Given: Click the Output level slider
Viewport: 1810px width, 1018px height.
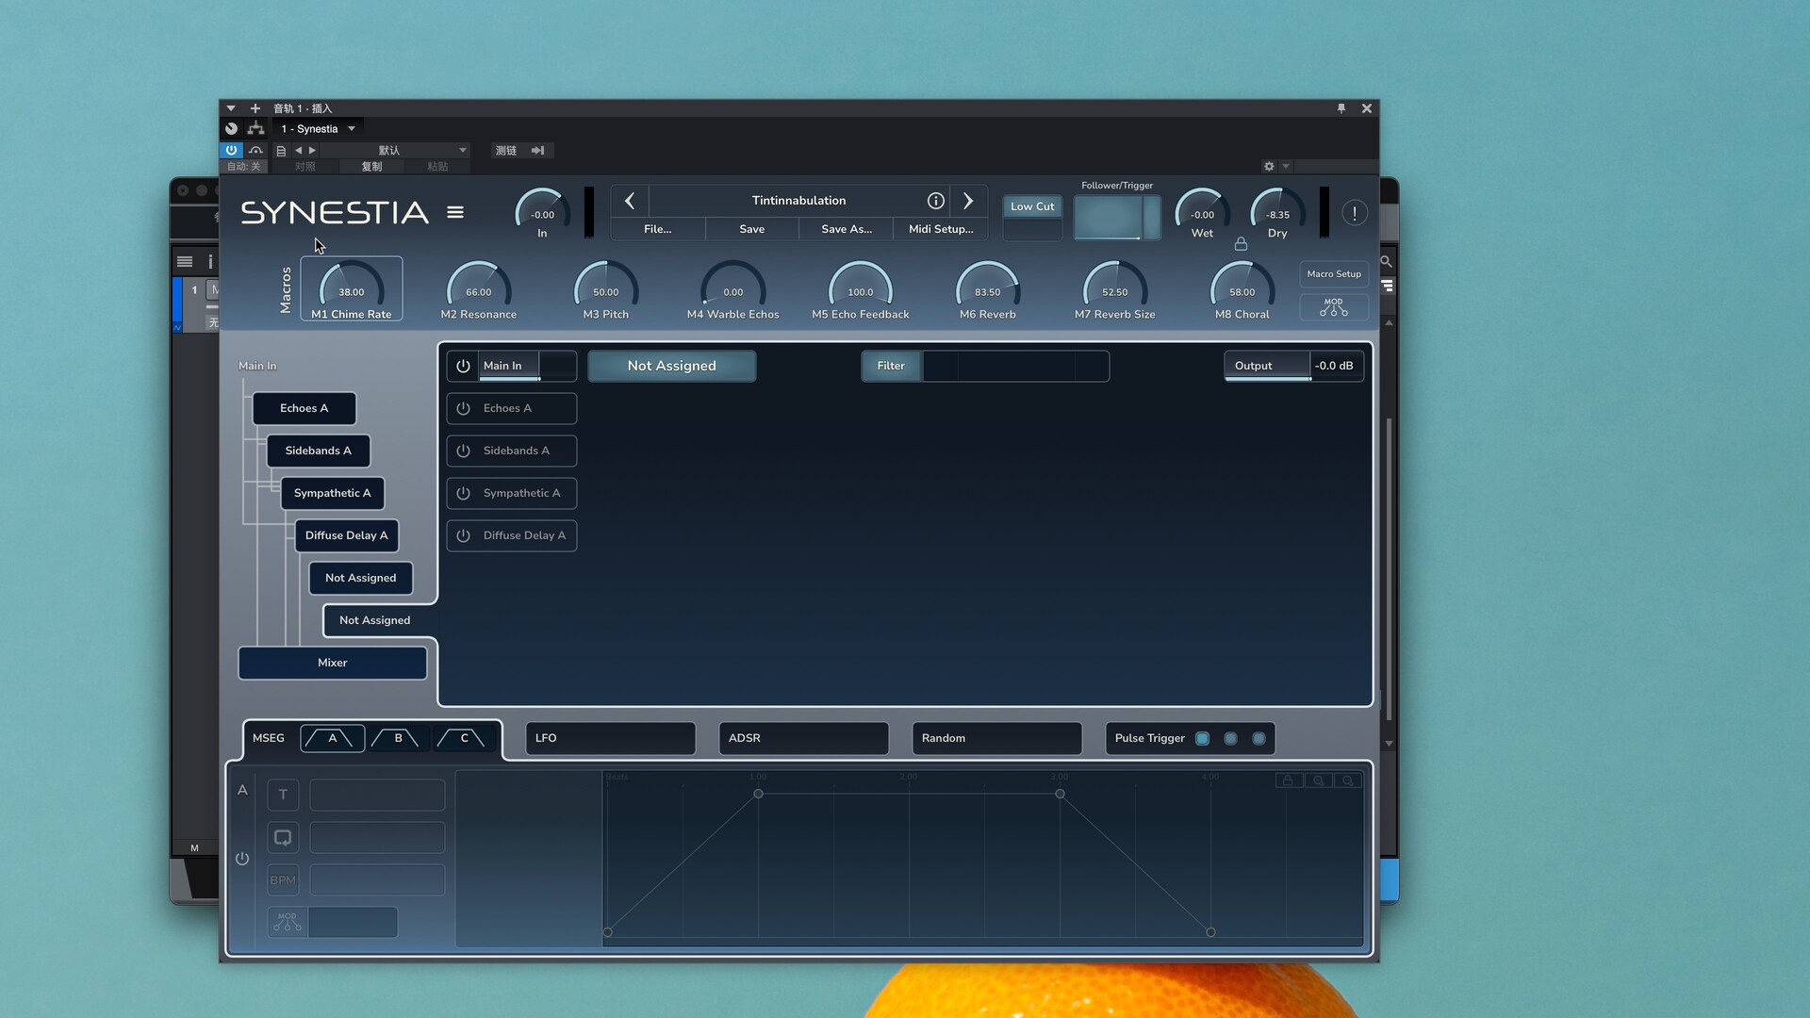Looking at the screenshot, I should (1293, 366).
